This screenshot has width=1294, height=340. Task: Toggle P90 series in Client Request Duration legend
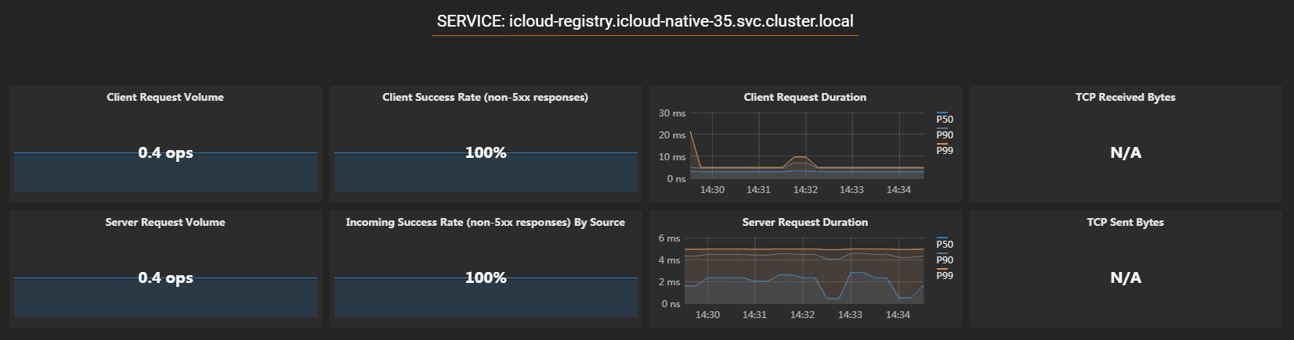[x=945, y=135]
